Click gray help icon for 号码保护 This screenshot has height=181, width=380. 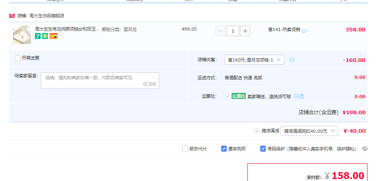(x=365, y=148)
